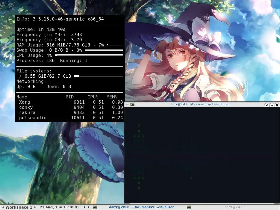Screen dimensions: 280x210
Task: Click the "Running: 1" text
Action: tap(74, 60)
